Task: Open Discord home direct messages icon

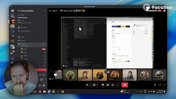Action: (x=12, y=11)
